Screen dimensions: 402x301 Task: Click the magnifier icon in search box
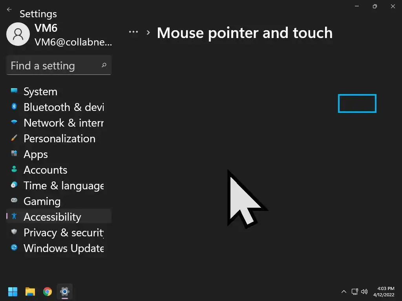click(104, 65)
